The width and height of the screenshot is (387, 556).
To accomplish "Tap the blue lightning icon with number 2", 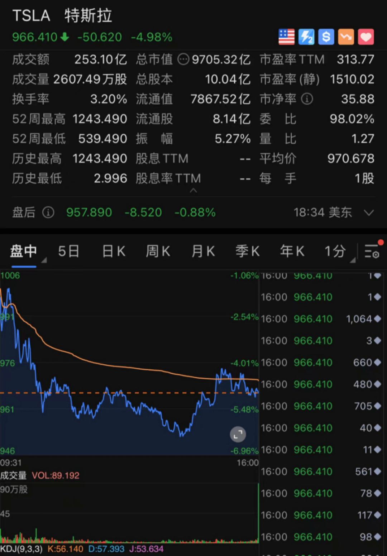I will (306, 37).
